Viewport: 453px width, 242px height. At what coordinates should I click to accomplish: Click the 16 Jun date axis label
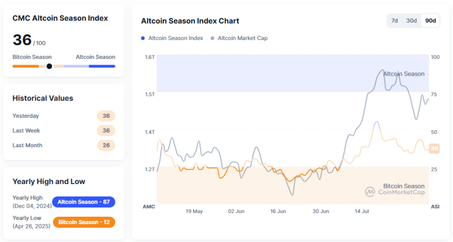click(278, 211)
